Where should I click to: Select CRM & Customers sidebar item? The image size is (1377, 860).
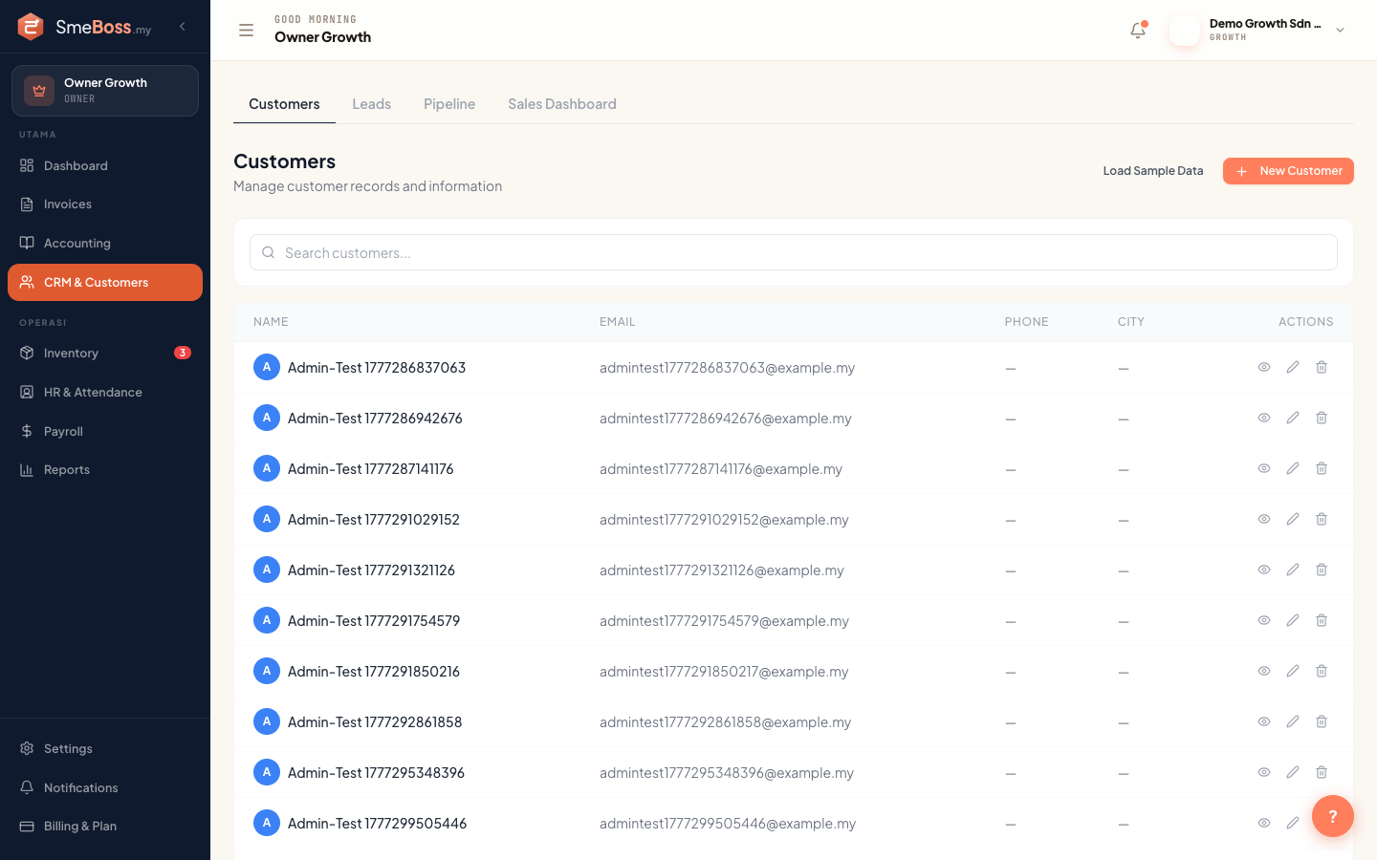105,283
